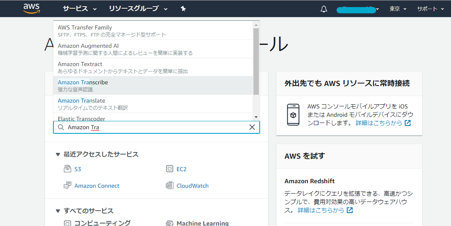451x226 pixels.
Task: Click external link icon beside mobile app details
Action: [408, 123]
